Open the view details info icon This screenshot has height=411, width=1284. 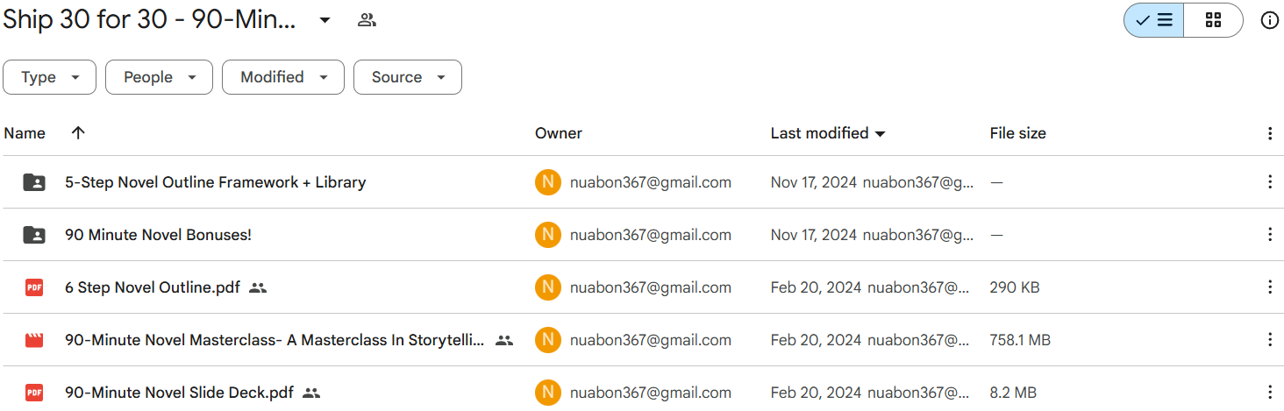pos(1269,20)
